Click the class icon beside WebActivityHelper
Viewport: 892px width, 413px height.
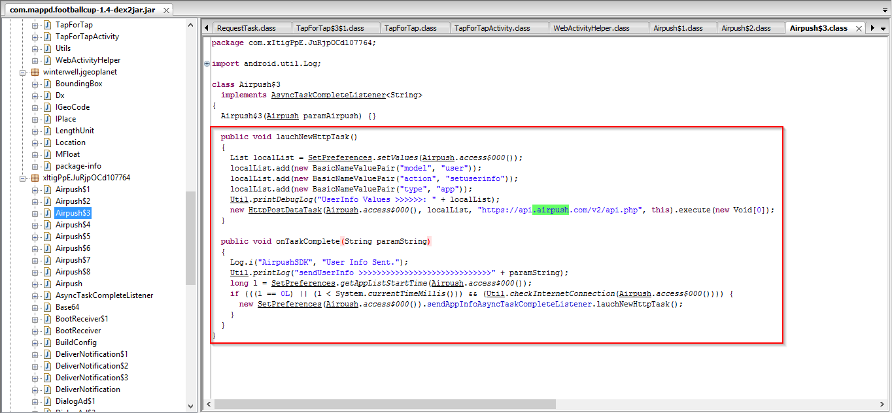click(x=47, y=60)
